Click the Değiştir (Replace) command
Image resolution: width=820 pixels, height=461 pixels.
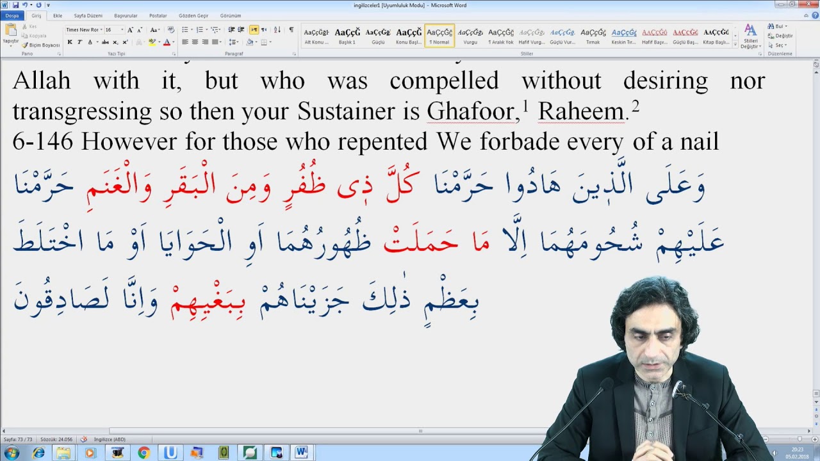tap(780, 36)
